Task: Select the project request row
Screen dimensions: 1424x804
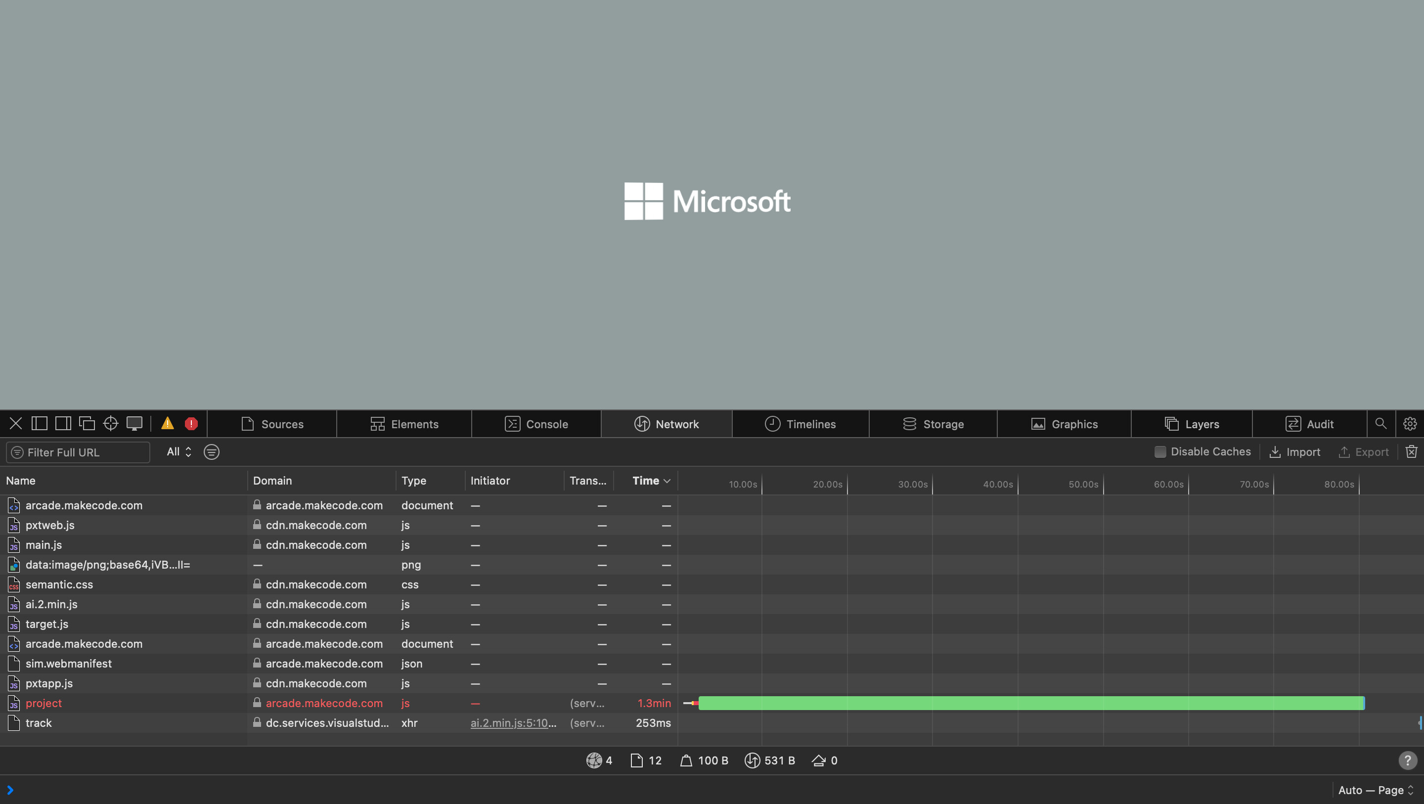Action: 712,703
